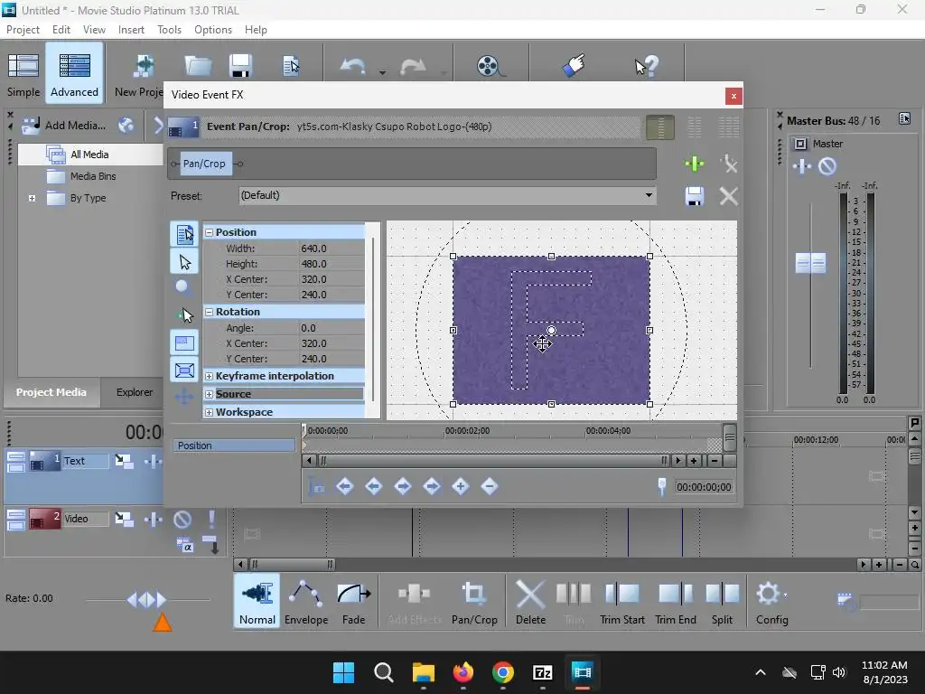Open a project with folder icon

point(198,66)
